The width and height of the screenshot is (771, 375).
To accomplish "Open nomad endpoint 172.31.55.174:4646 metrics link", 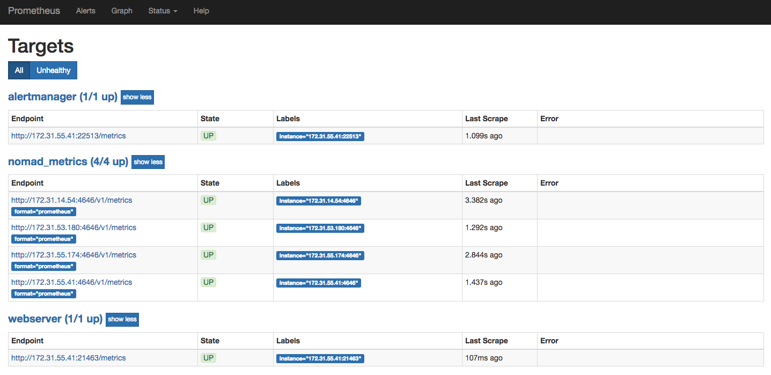I will tap(74, 255).
